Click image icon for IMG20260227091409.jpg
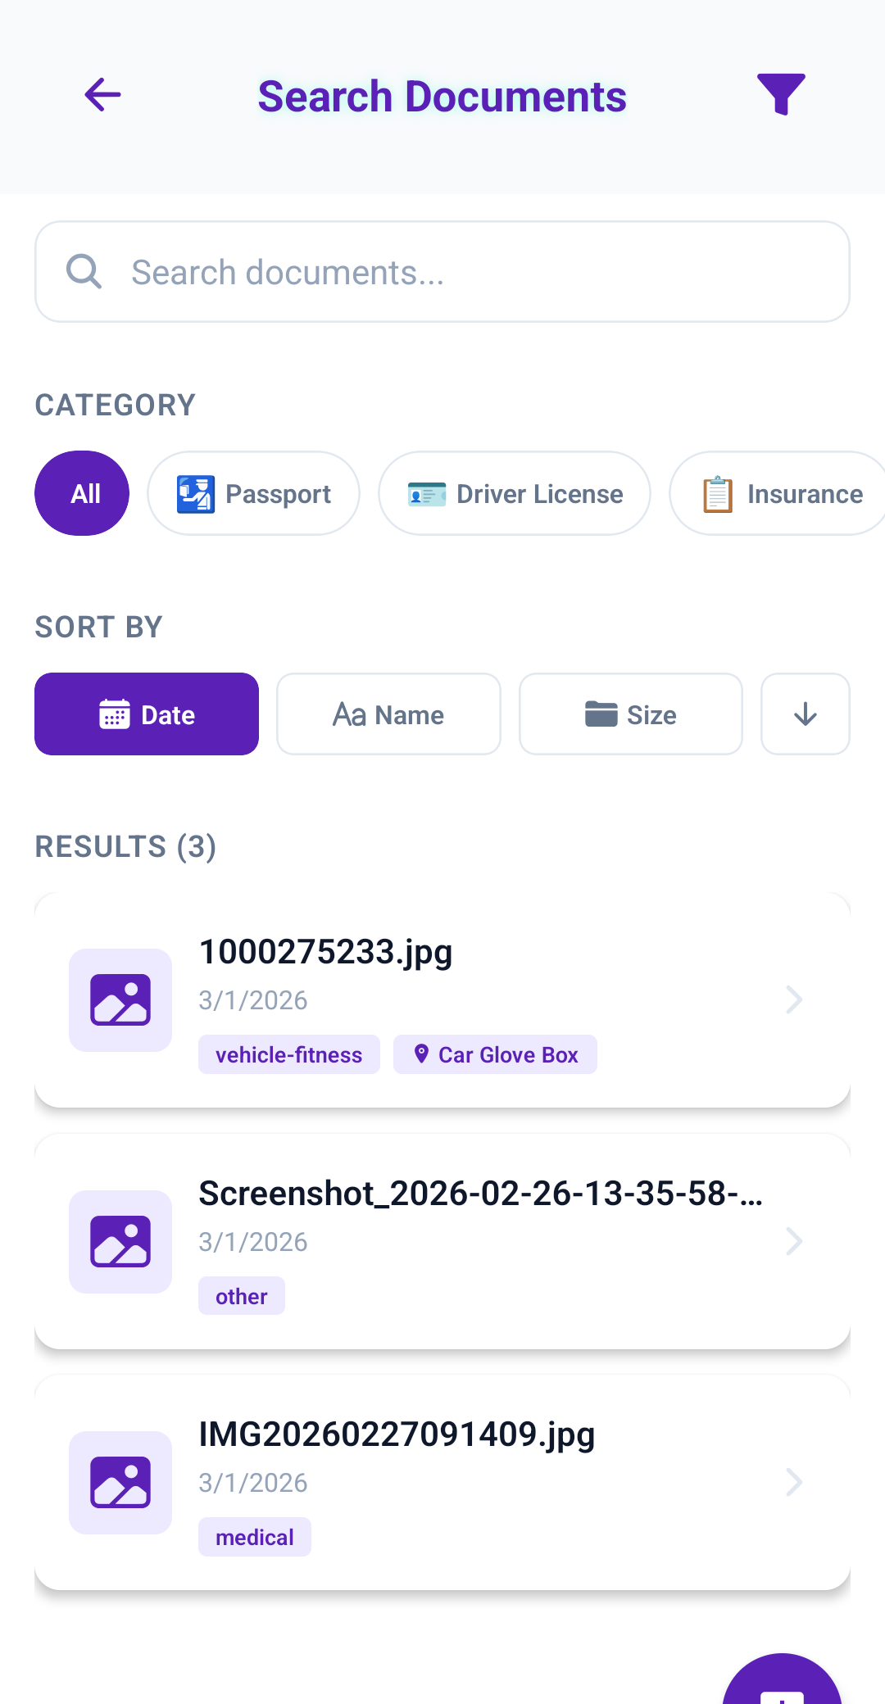Viewport: 885px width, 1704px height. (x=120, y=1483)
